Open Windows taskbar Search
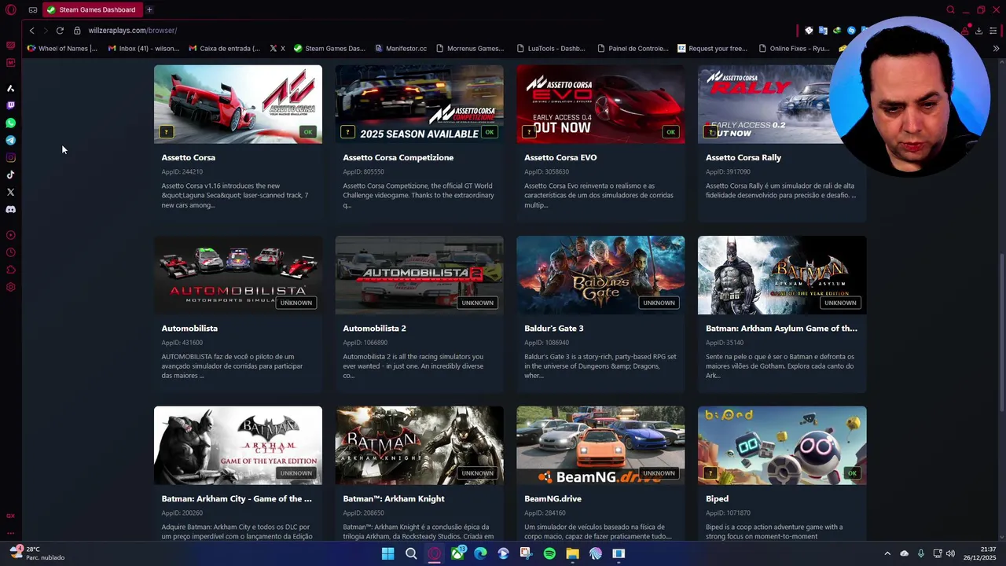1006x566 pixels. (411, 553)
